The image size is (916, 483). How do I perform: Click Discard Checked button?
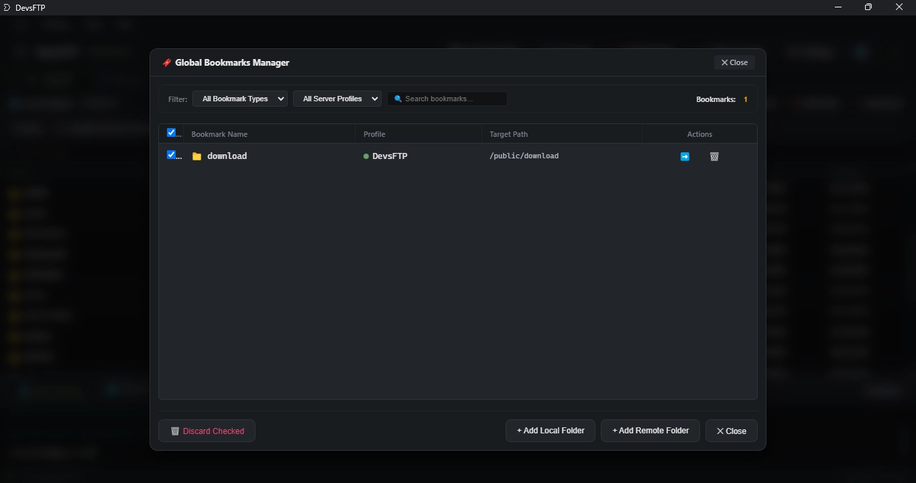pyautogui.click(x=207, y=431)
